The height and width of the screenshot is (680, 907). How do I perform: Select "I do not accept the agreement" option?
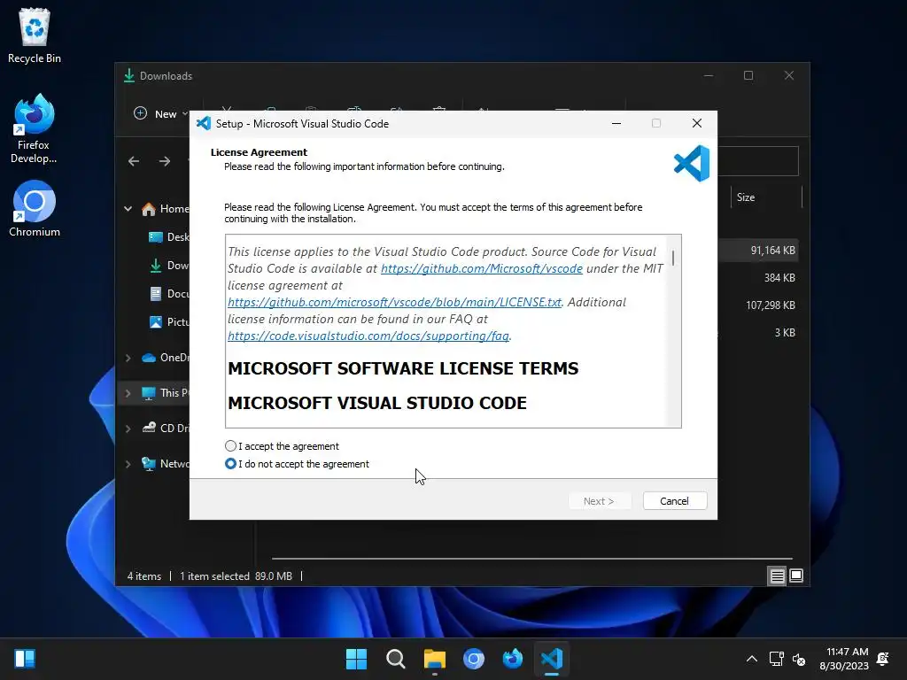pyautogui.click(x=231, y=464)
